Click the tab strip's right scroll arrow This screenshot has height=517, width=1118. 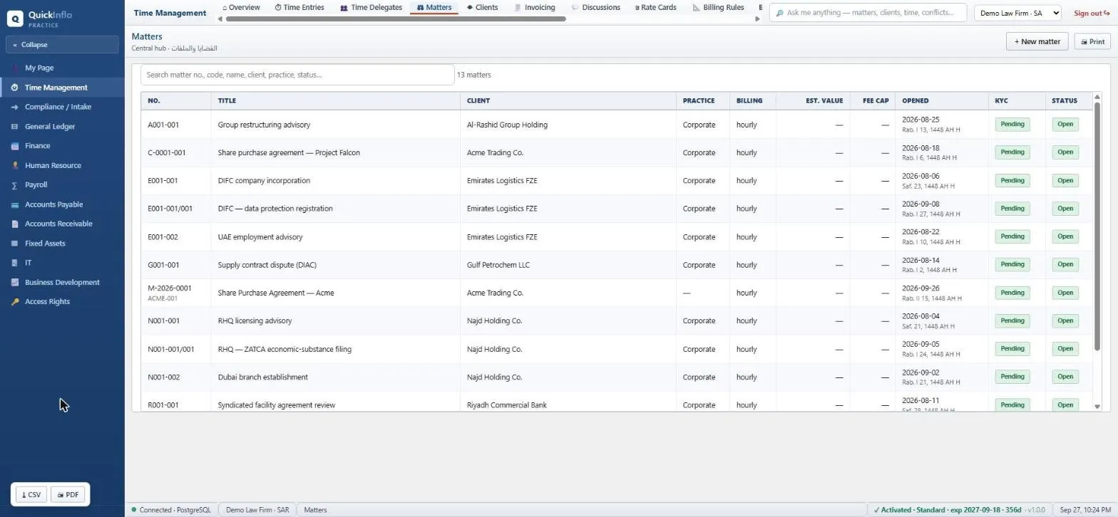757,19
